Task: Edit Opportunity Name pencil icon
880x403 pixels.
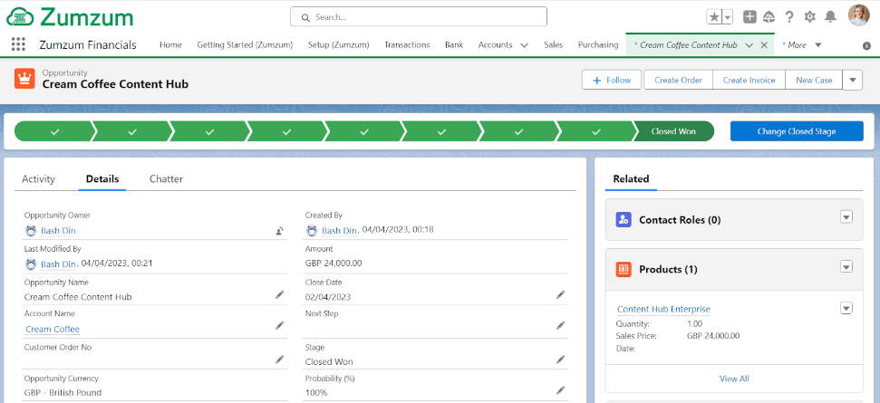Action: (x=279, y=295)
